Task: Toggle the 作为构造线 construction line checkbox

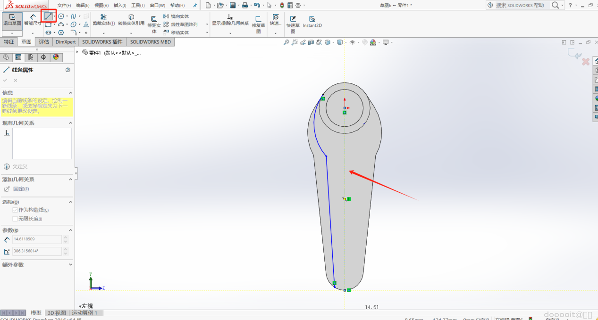Action: [x=15, y=210]
